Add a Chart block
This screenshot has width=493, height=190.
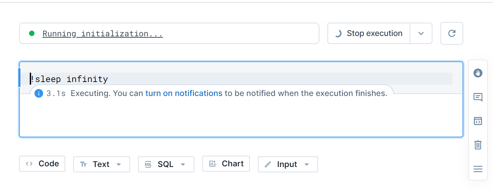pyautogui.click(x=226, y=164)
